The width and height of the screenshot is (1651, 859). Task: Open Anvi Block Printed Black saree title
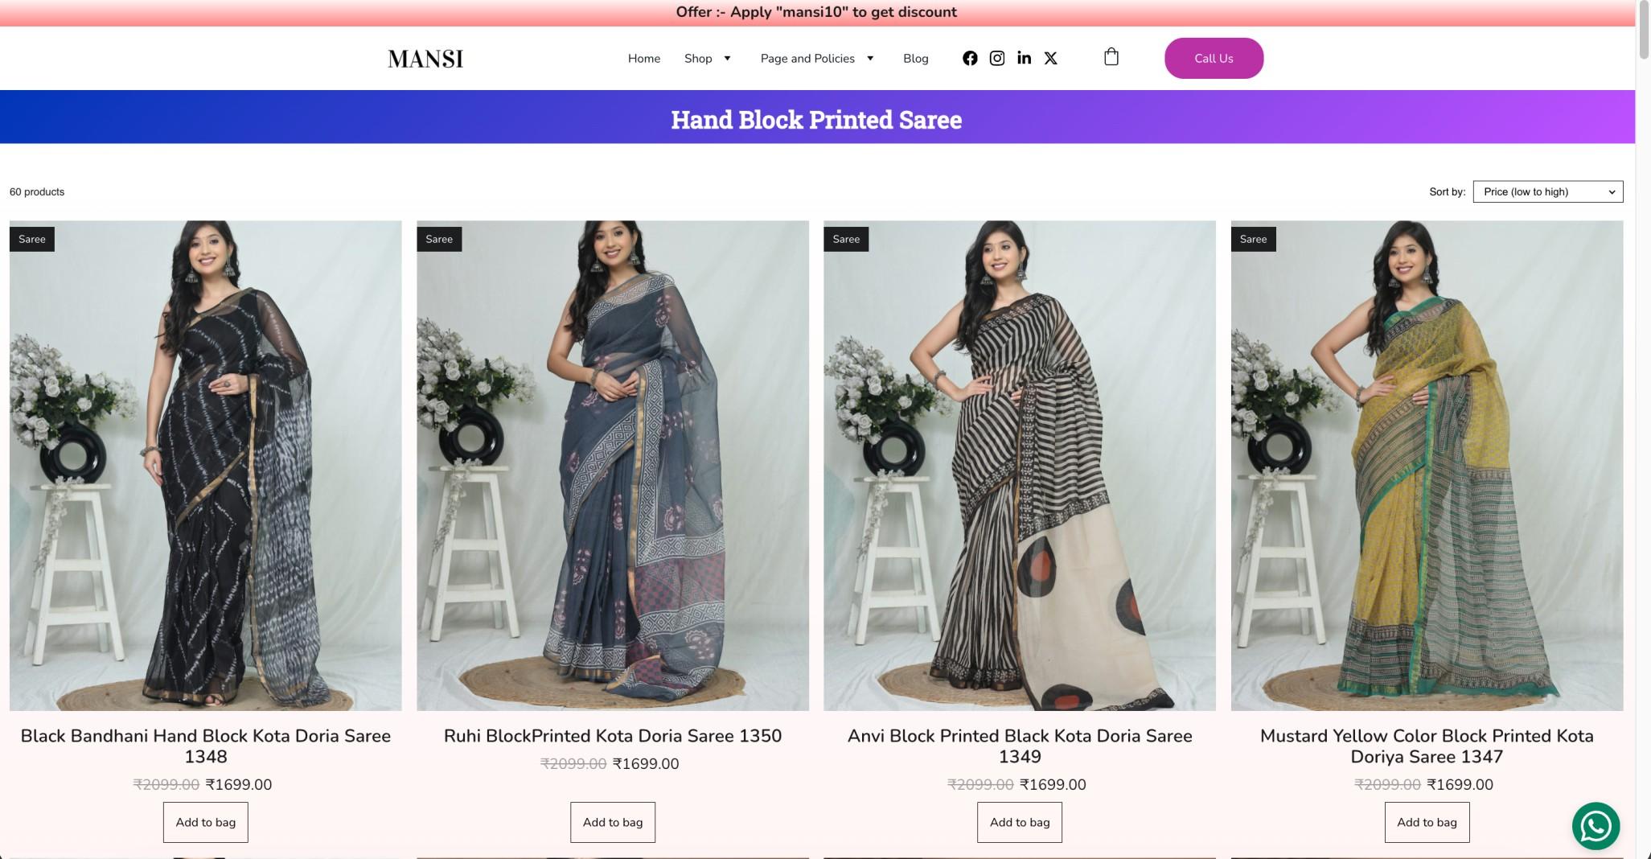[x=1020, y=746]
